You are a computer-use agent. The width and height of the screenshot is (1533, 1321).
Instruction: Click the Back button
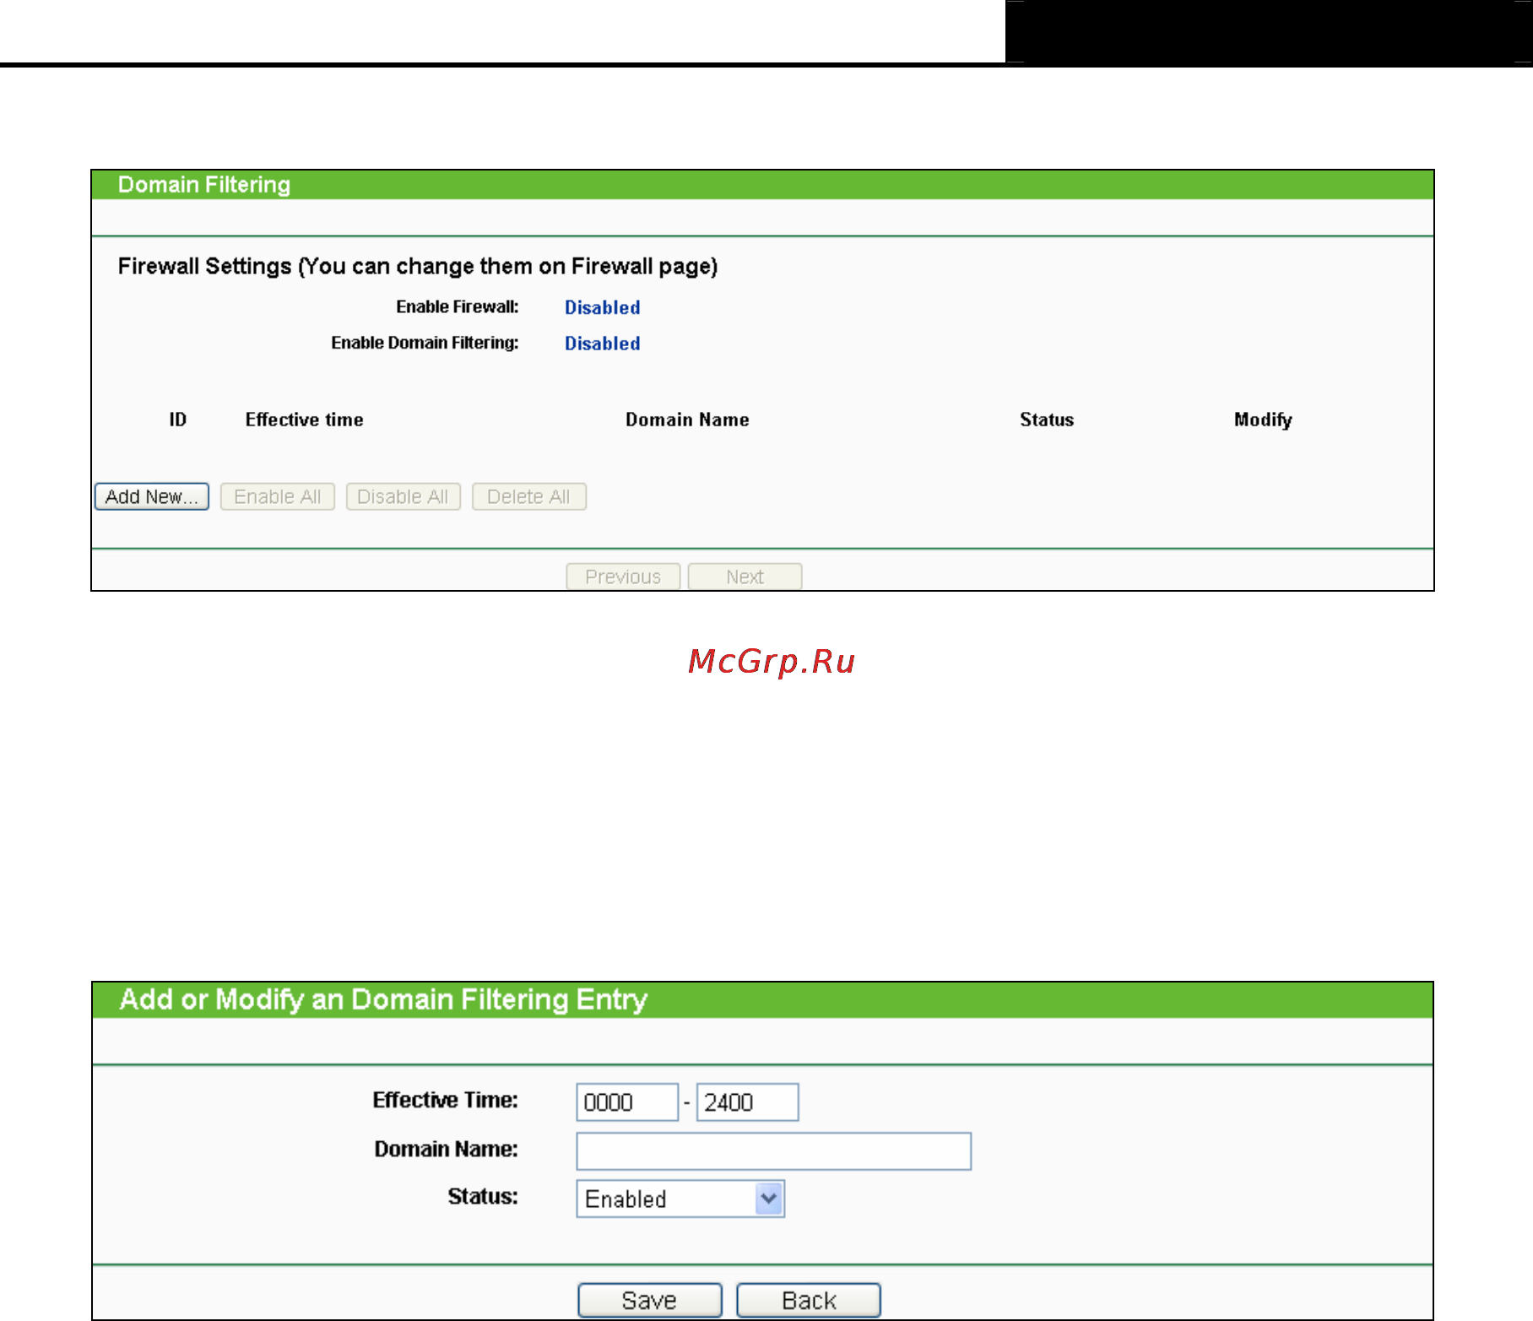(x=809, y=1300)
